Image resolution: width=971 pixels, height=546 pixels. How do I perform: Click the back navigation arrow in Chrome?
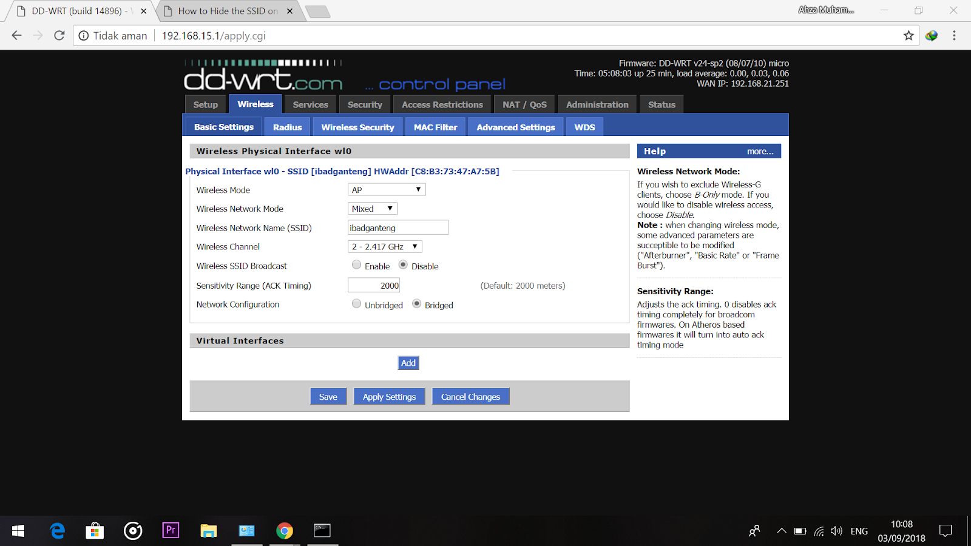click(16, 35)
